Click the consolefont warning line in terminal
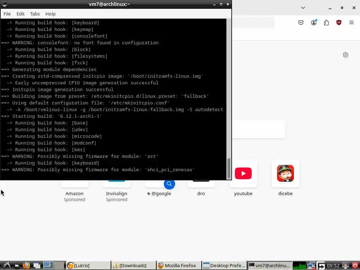360x270 pixels. [x=80, y=43]
